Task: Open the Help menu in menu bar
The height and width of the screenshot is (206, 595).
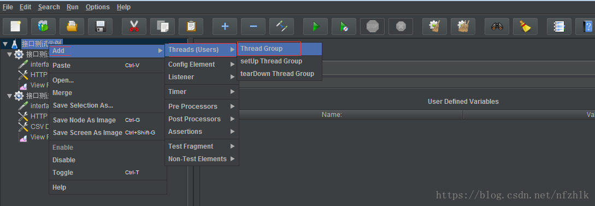Action: tap(123, 7)
